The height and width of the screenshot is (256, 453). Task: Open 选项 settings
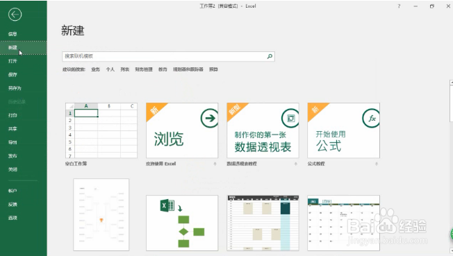coord(13,218)
